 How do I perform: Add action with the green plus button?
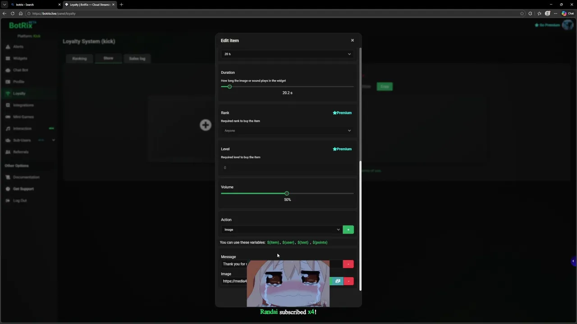click(348, 229)
